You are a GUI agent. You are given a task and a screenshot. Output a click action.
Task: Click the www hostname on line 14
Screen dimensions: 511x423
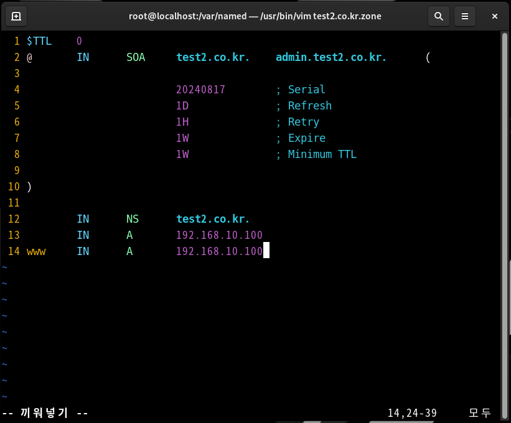coord(36,252)
